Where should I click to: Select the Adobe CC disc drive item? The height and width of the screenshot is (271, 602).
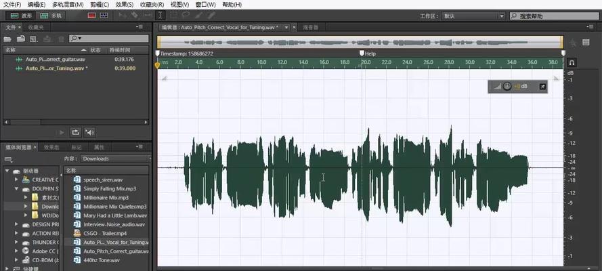point(41,251)
